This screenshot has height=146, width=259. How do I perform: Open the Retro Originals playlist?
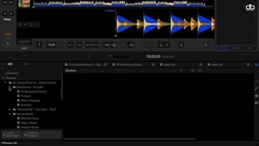point(30,101)
